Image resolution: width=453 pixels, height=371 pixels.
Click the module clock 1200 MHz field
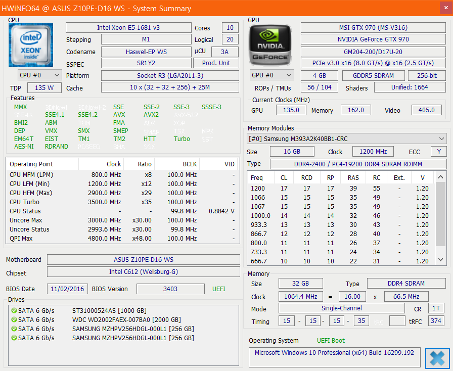(373, 152)
